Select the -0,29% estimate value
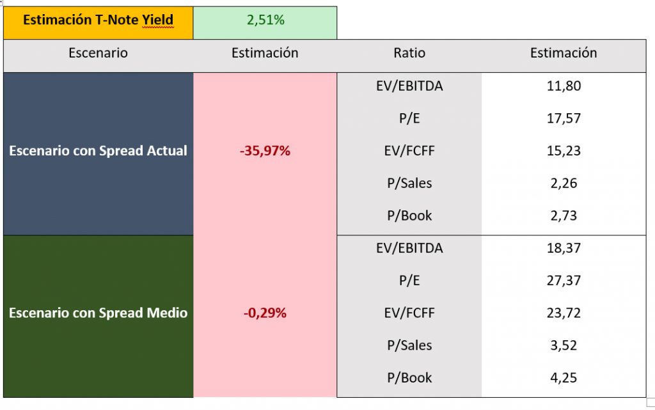The height and width of the screenshot is (410, 655). click(x=265, y=313)
